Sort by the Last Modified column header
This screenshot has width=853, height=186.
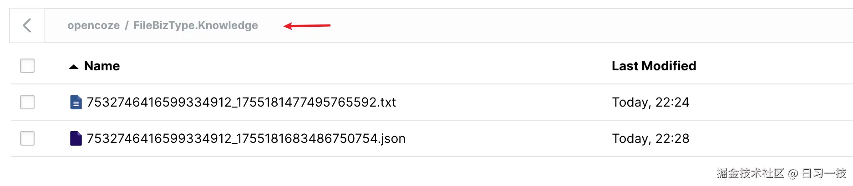point(654,66)
